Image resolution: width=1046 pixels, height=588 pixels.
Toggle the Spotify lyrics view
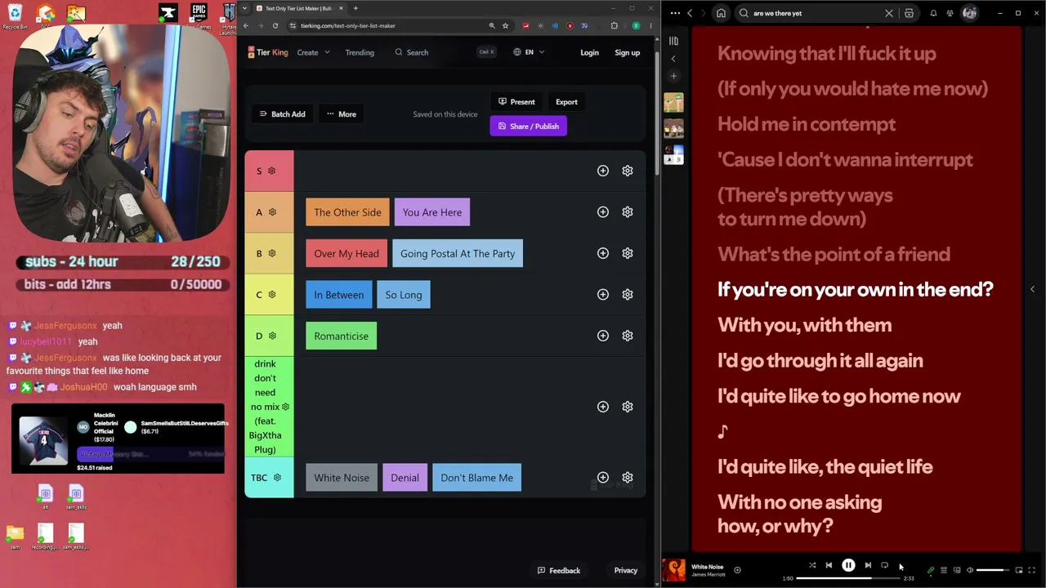click(x=931, y=570)
